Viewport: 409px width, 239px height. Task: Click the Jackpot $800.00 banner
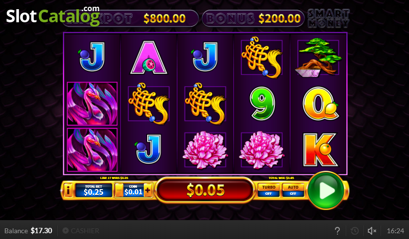point(130,18)
